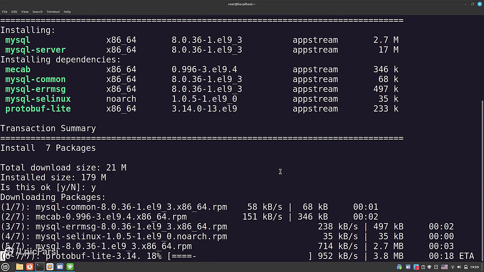Click the 2.7 M size for mysql

[x=386, y=40]
